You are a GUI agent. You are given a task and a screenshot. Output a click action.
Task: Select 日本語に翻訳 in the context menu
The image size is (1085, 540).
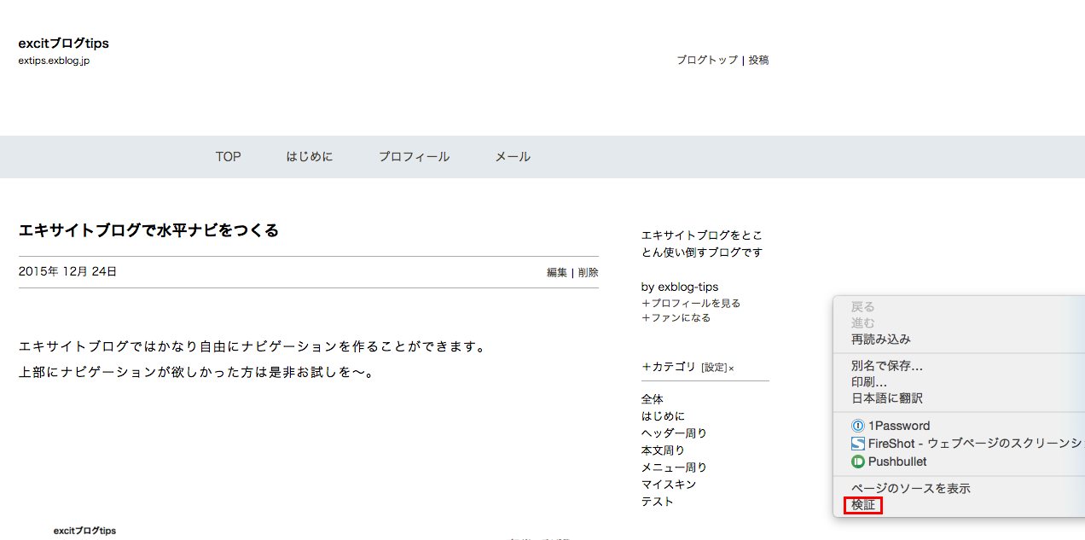[x=887, y=398]
